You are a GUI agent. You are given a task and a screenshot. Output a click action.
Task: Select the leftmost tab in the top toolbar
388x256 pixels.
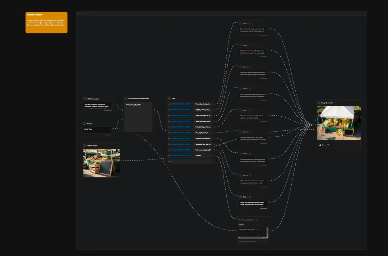(x=79, y=13)
